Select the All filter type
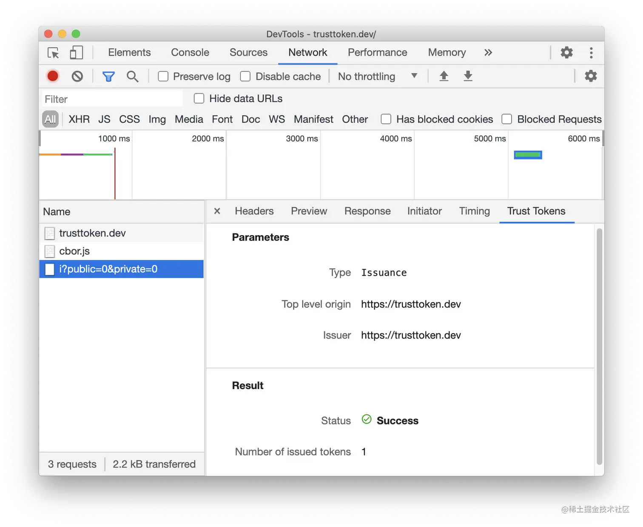The height and width of the screenshot is (527, 643). click(x=50, y=119)
